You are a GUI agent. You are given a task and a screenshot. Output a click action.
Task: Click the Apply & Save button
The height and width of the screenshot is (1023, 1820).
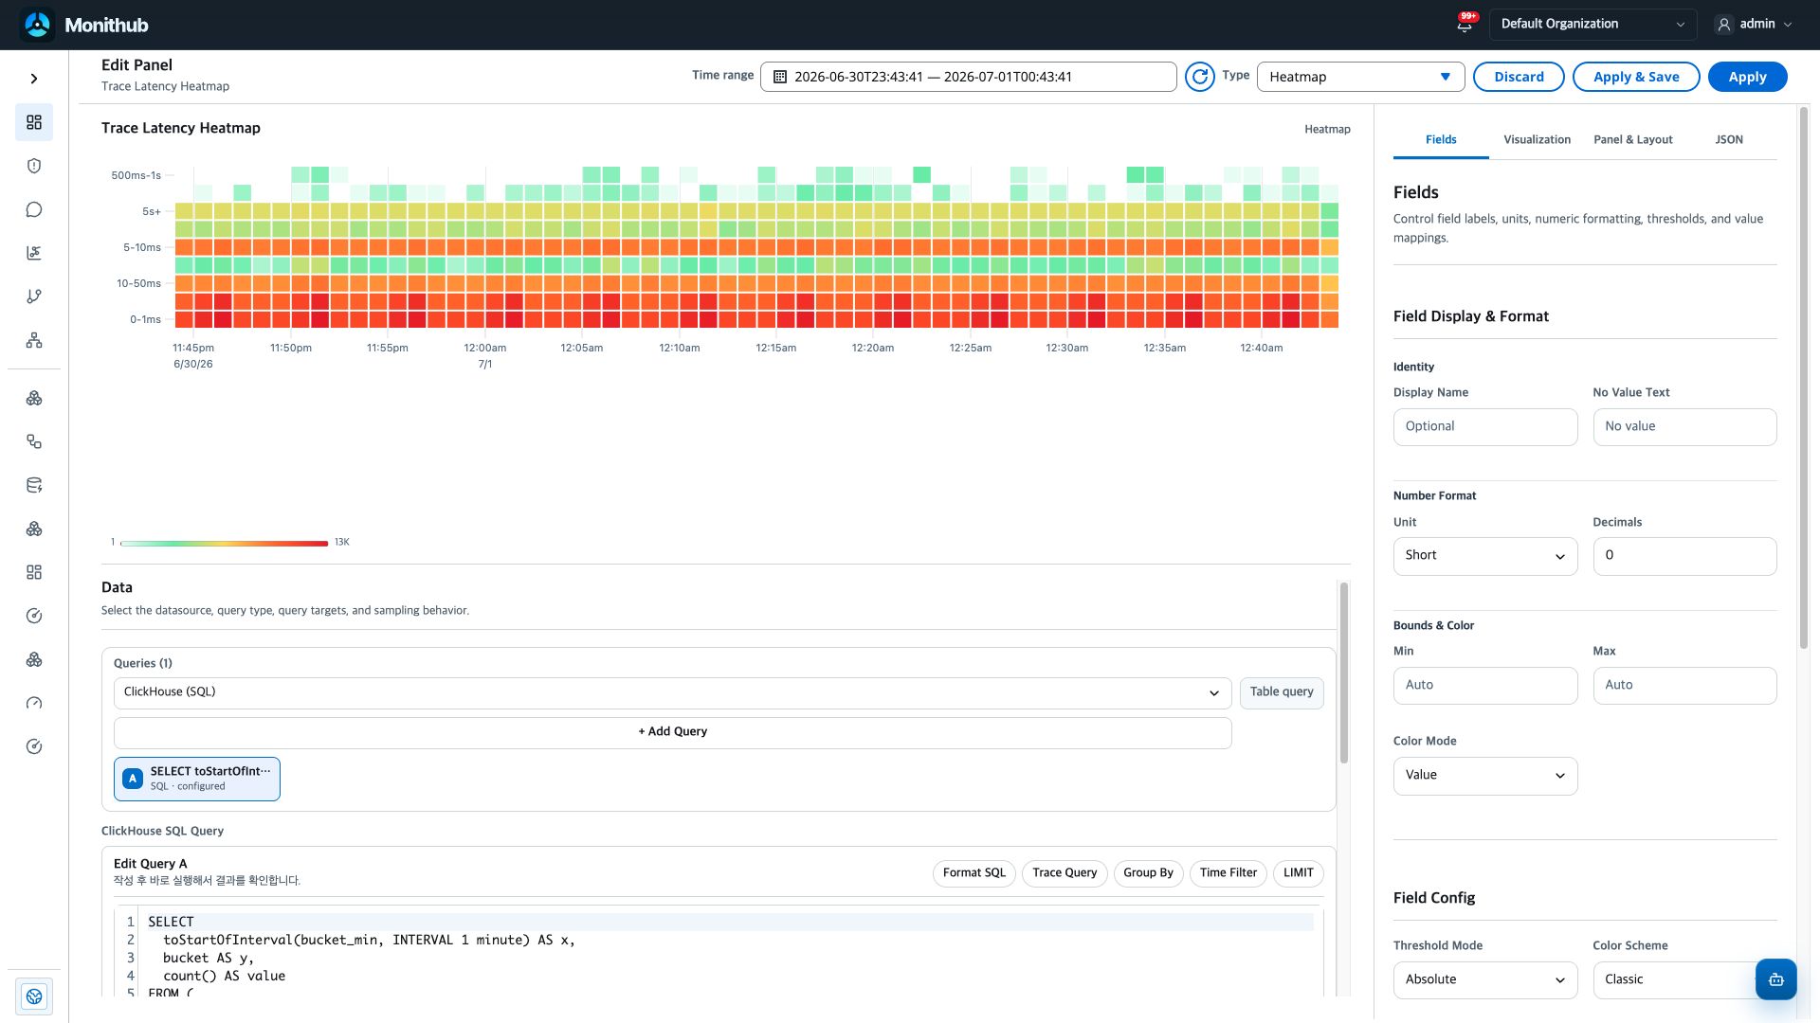coord(1636,77)
